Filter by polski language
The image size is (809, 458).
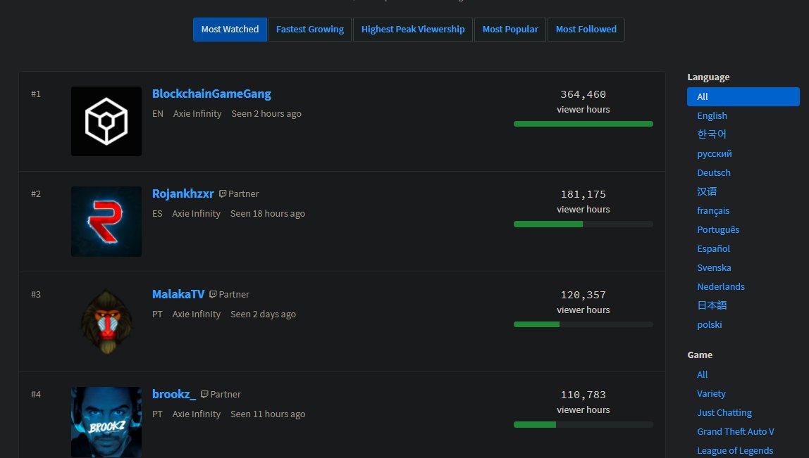(x=710, y=324)
